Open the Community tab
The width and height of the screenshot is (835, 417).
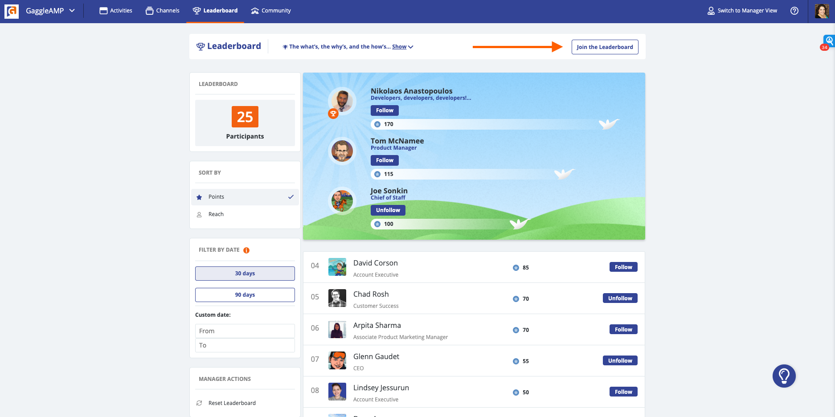[x=271, y=11]
